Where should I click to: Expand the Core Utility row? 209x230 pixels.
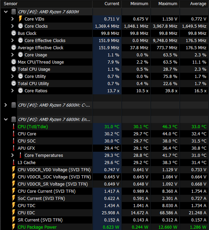pos(13,77)
